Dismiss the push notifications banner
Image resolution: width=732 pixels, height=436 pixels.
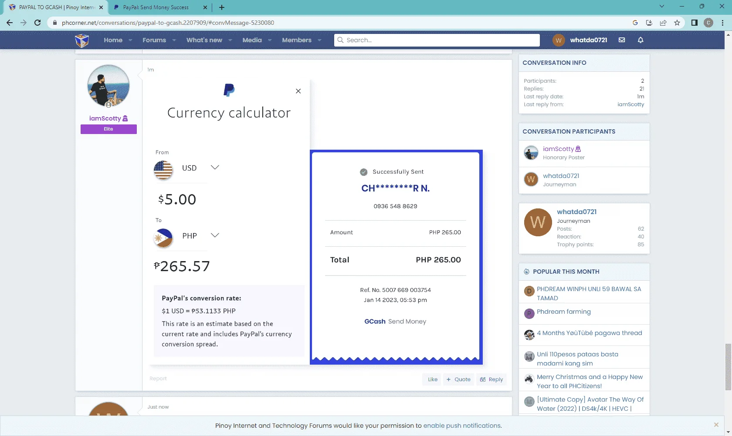(716, 425)
